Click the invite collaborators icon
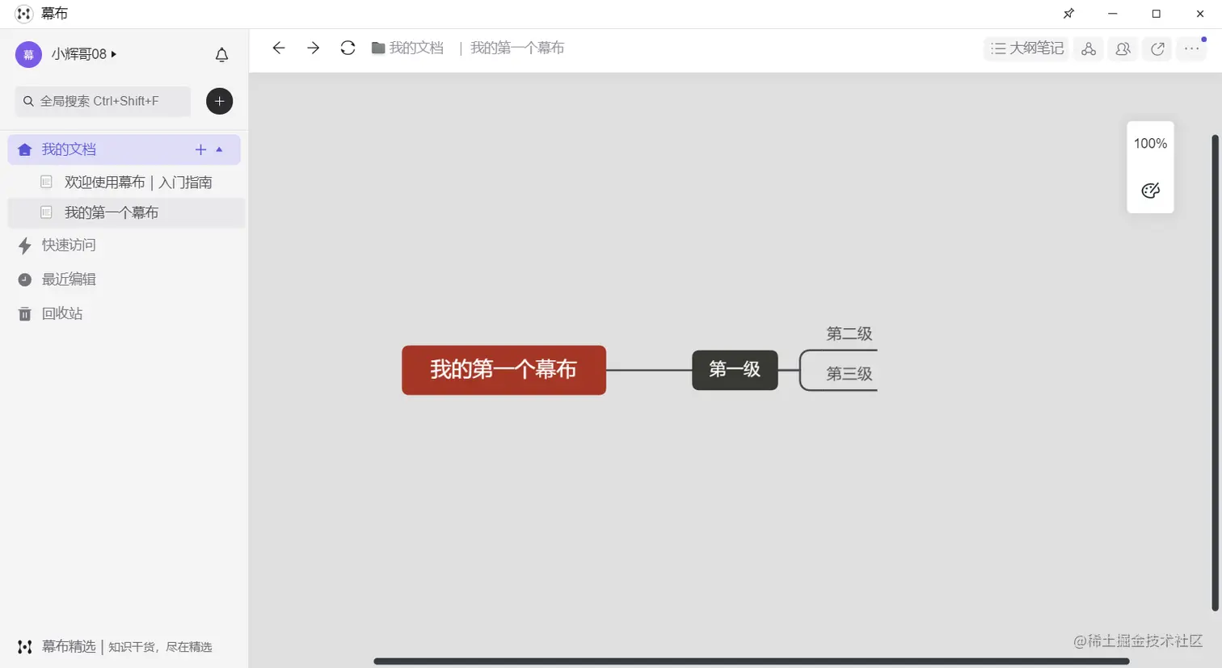This screenshot has width=1222, height=668. 1122,48
